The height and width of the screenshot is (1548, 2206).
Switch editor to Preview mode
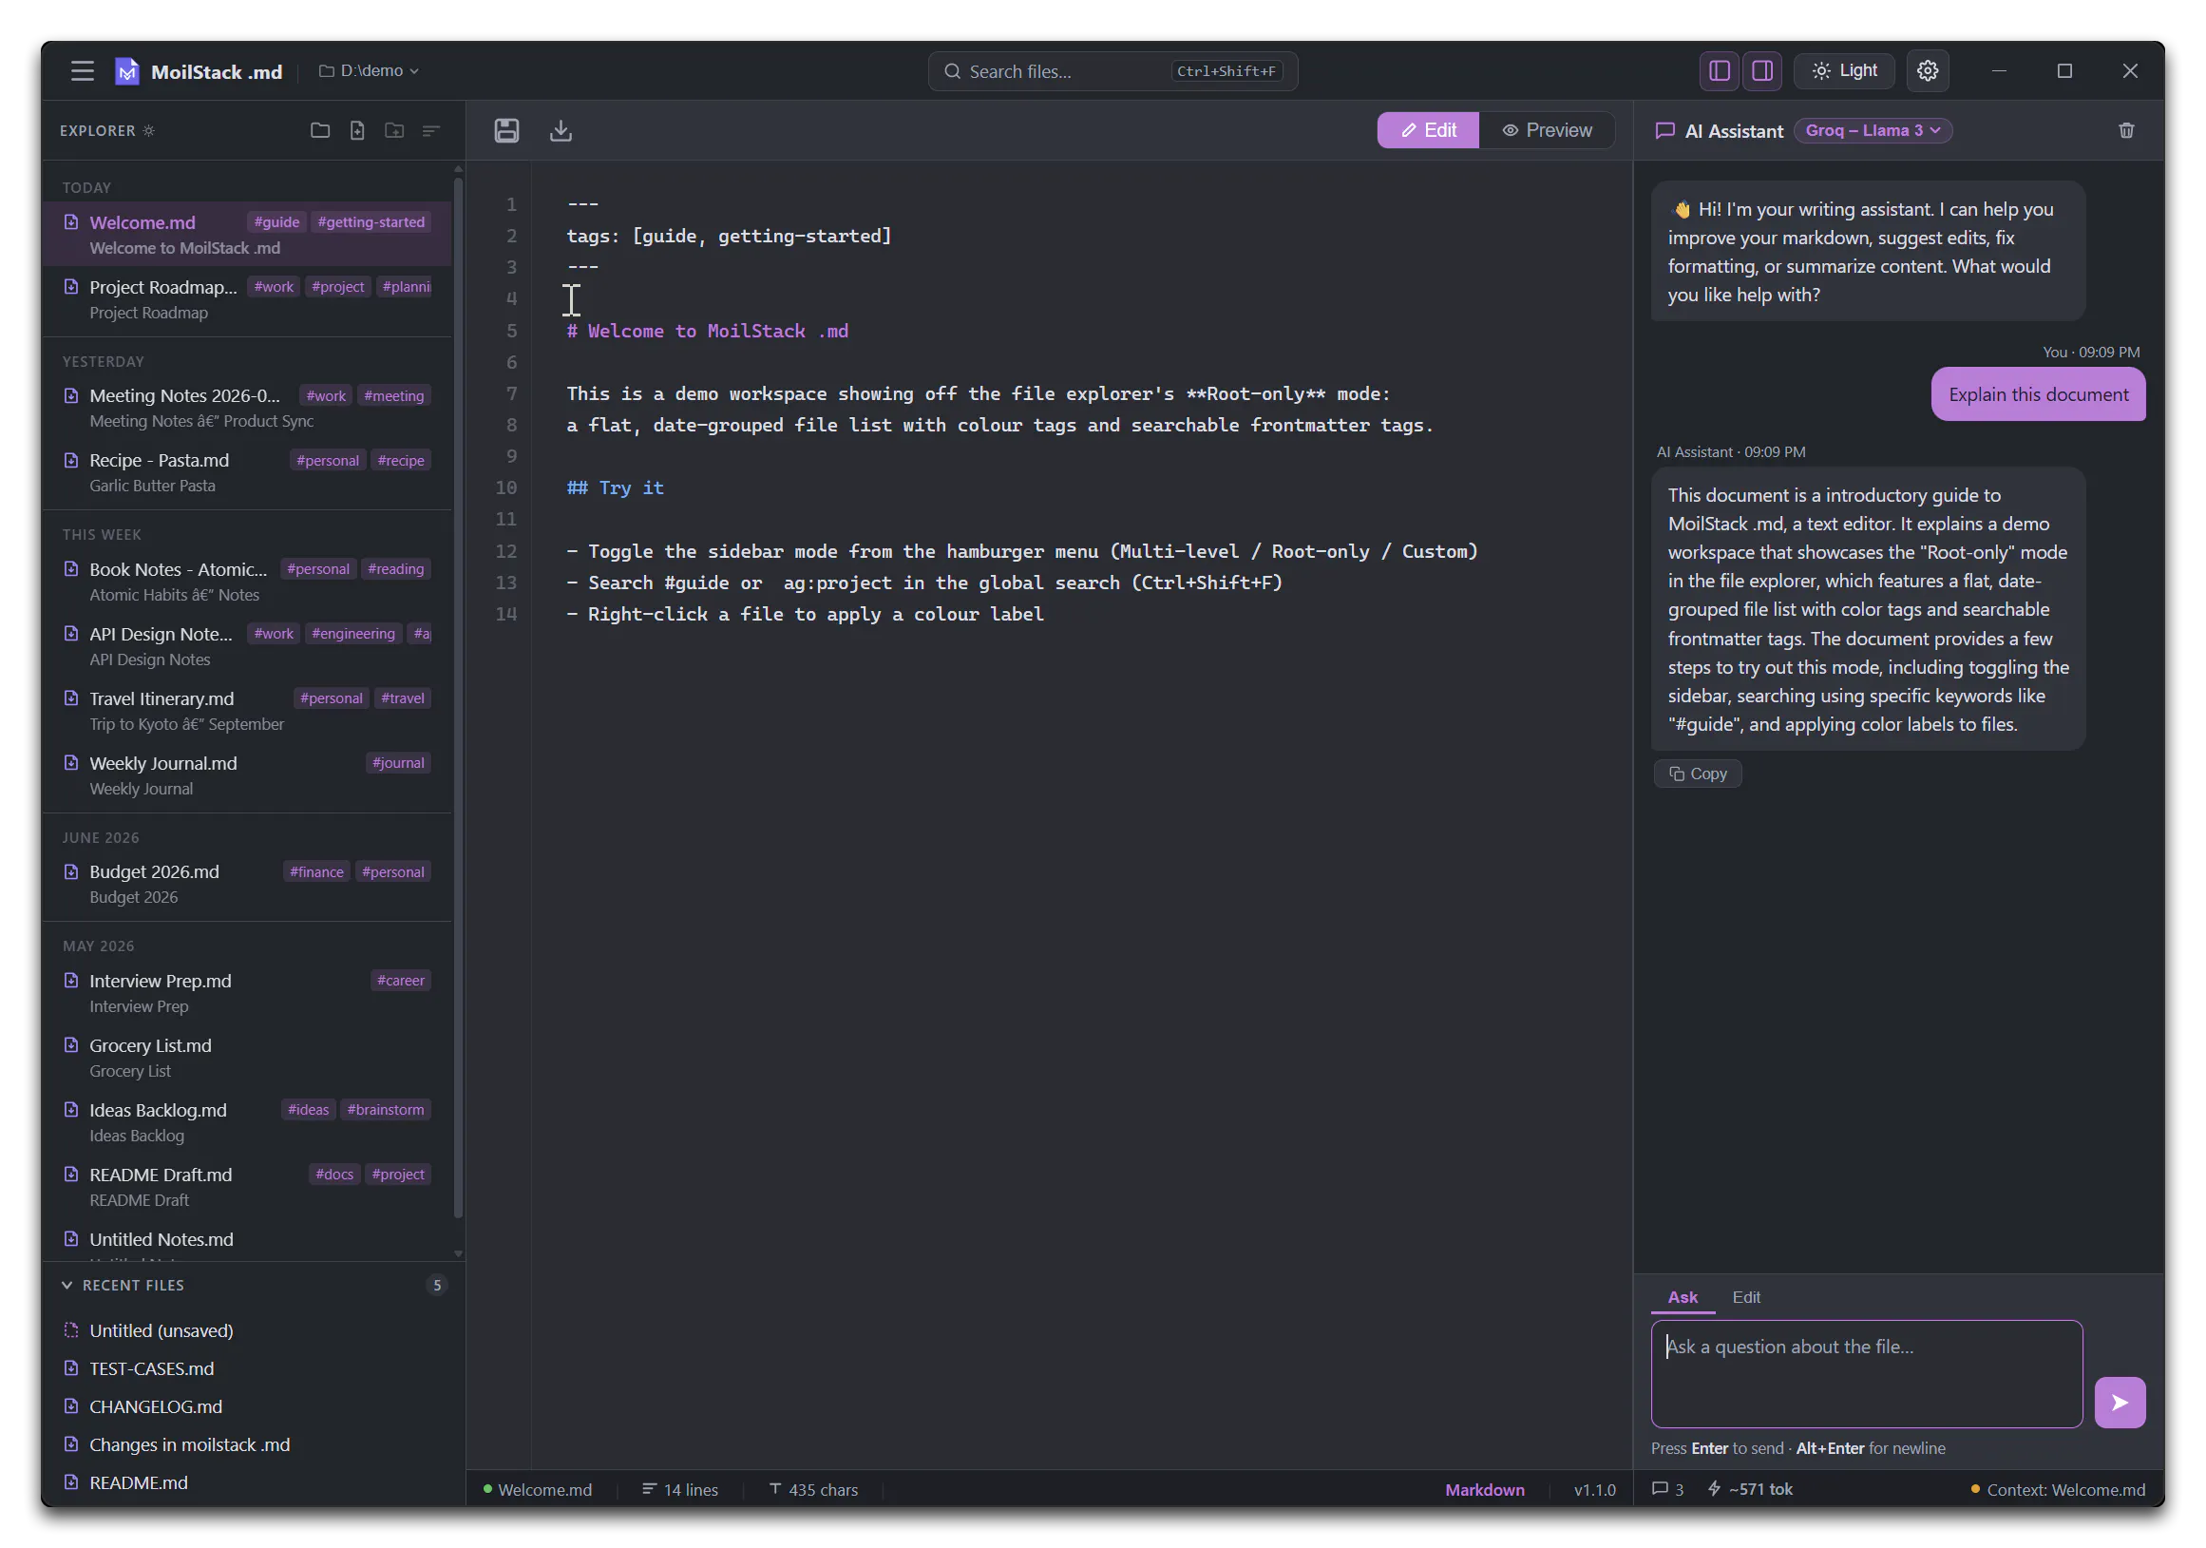coord(1546,131)
